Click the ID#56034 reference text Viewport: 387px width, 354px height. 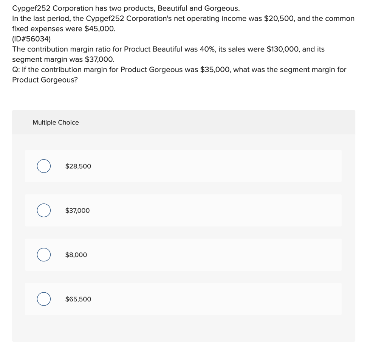(31, 39)
